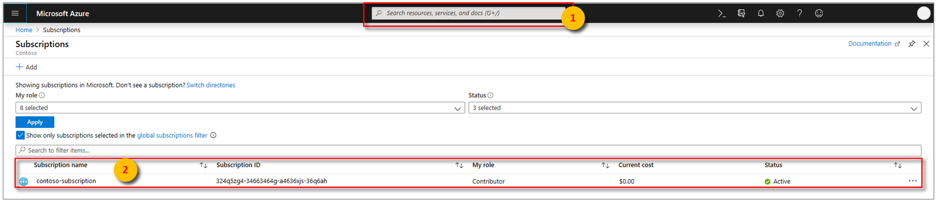The width and height of the screenshot is (937, 200).
Task: Click the $0.00 current cost cell
Action: 627,182
